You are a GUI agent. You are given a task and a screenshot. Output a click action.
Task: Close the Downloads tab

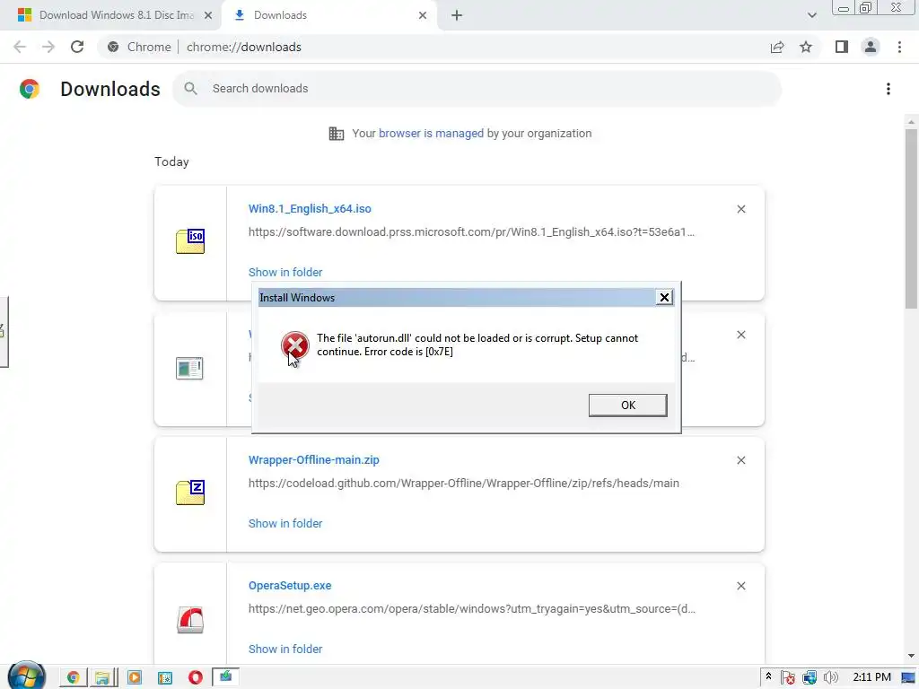pyautogui.click(x=423, y=15)
